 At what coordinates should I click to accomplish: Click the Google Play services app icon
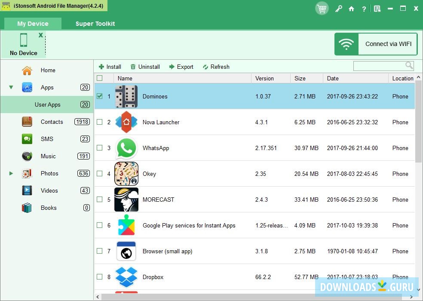(126, 225)
